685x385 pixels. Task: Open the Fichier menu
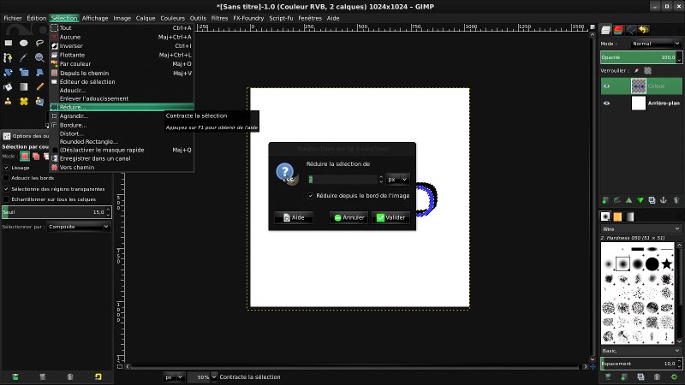click(13, 18)
